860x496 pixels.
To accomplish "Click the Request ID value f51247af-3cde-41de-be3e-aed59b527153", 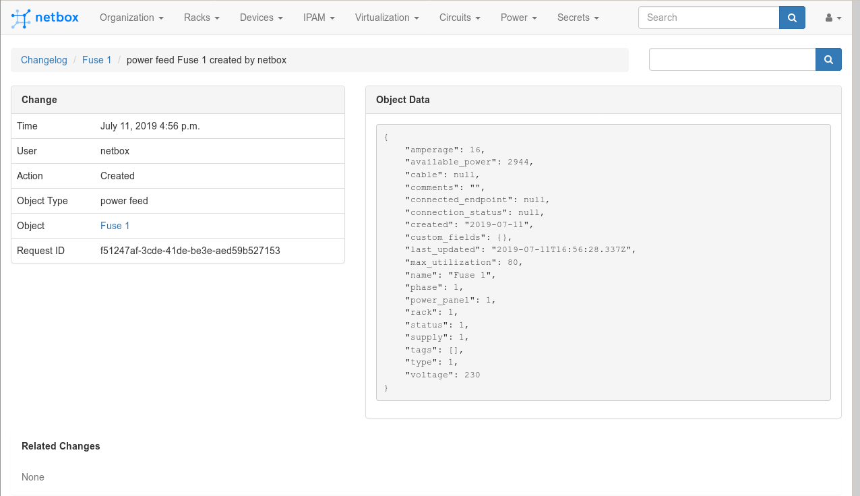I will click(x=190, y=251).
